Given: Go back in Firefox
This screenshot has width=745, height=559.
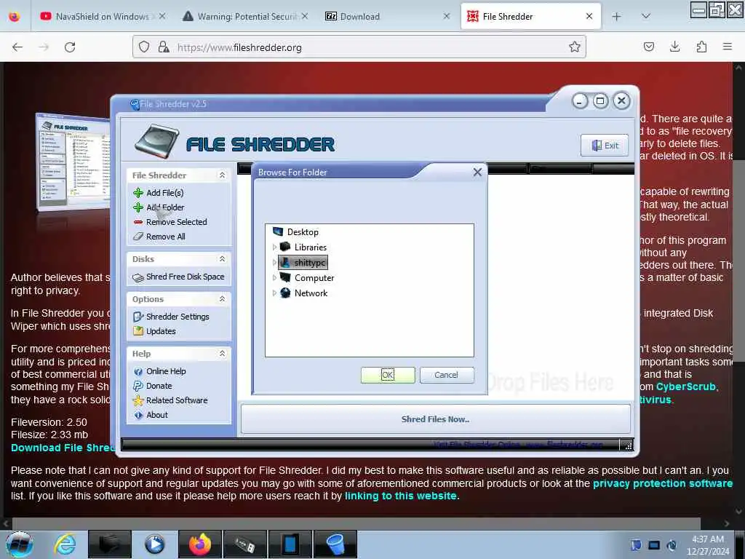Looking at the screenshot, I should point(17,47).
